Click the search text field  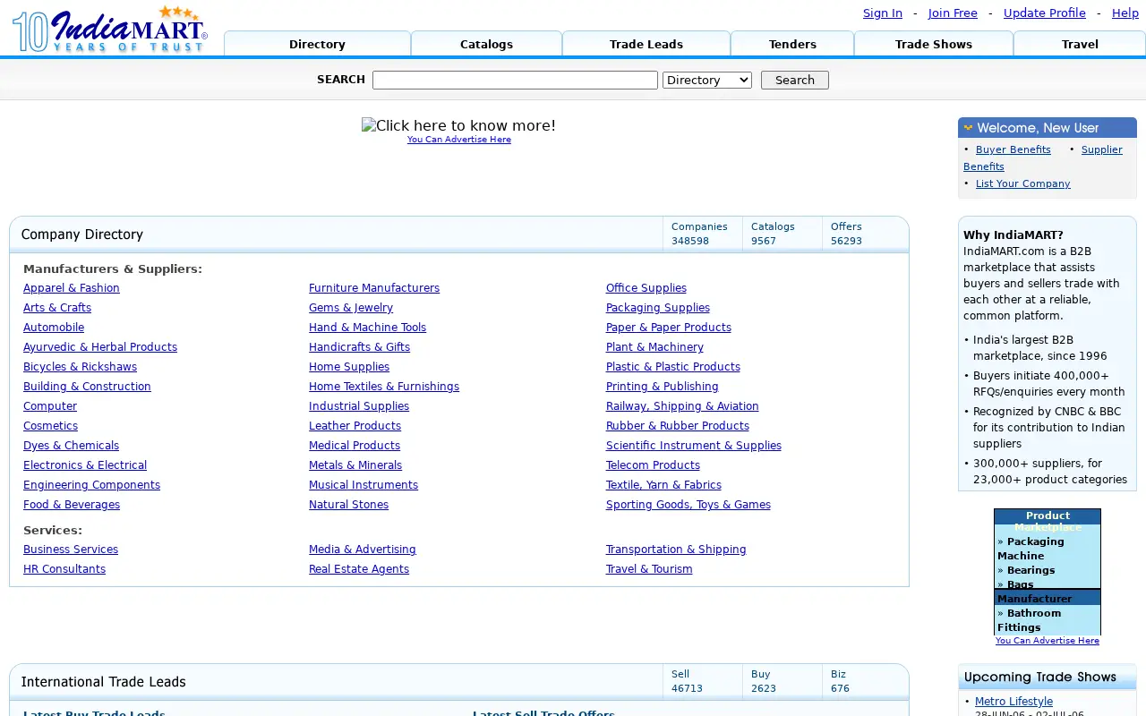pyautogui.click(x=515, y=80)
